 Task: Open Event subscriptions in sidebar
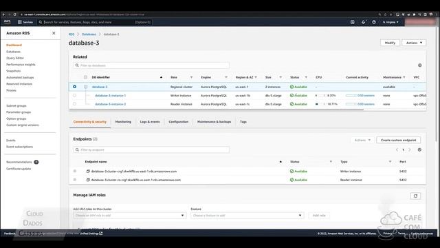pyautogui.click(x=20, y=147)
